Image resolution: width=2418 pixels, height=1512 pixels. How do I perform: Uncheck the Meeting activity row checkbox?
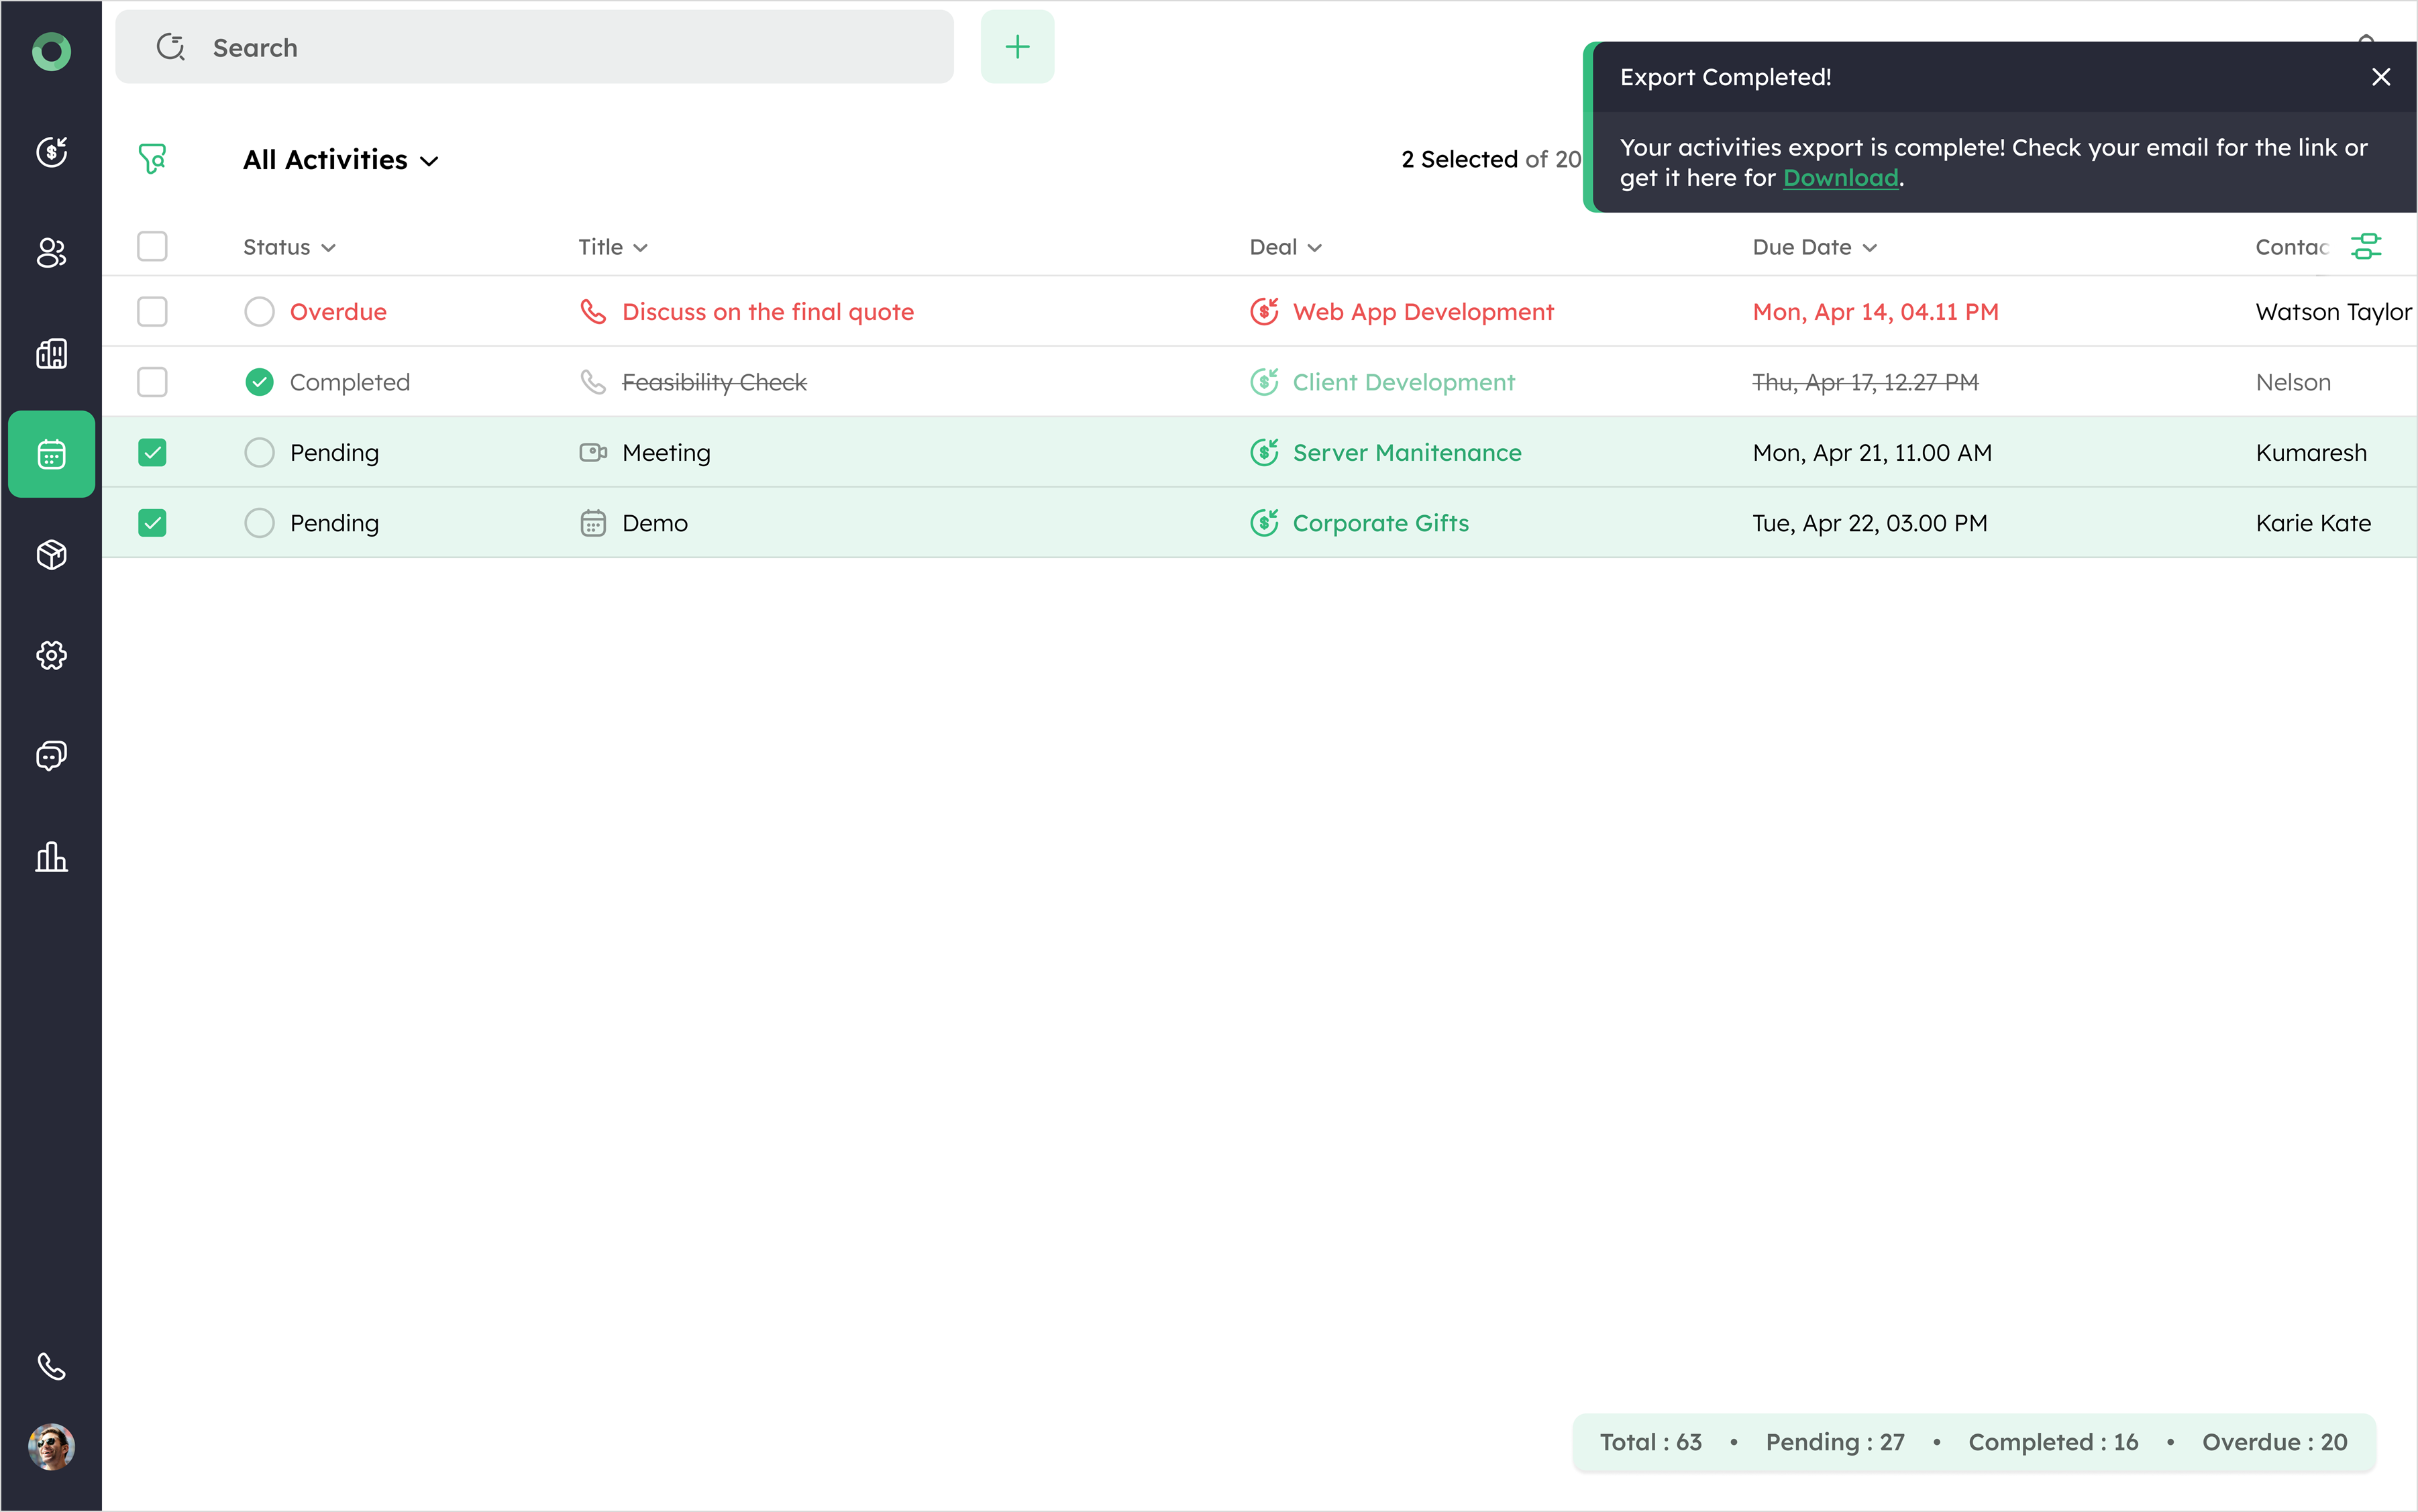tap(152, 453)
